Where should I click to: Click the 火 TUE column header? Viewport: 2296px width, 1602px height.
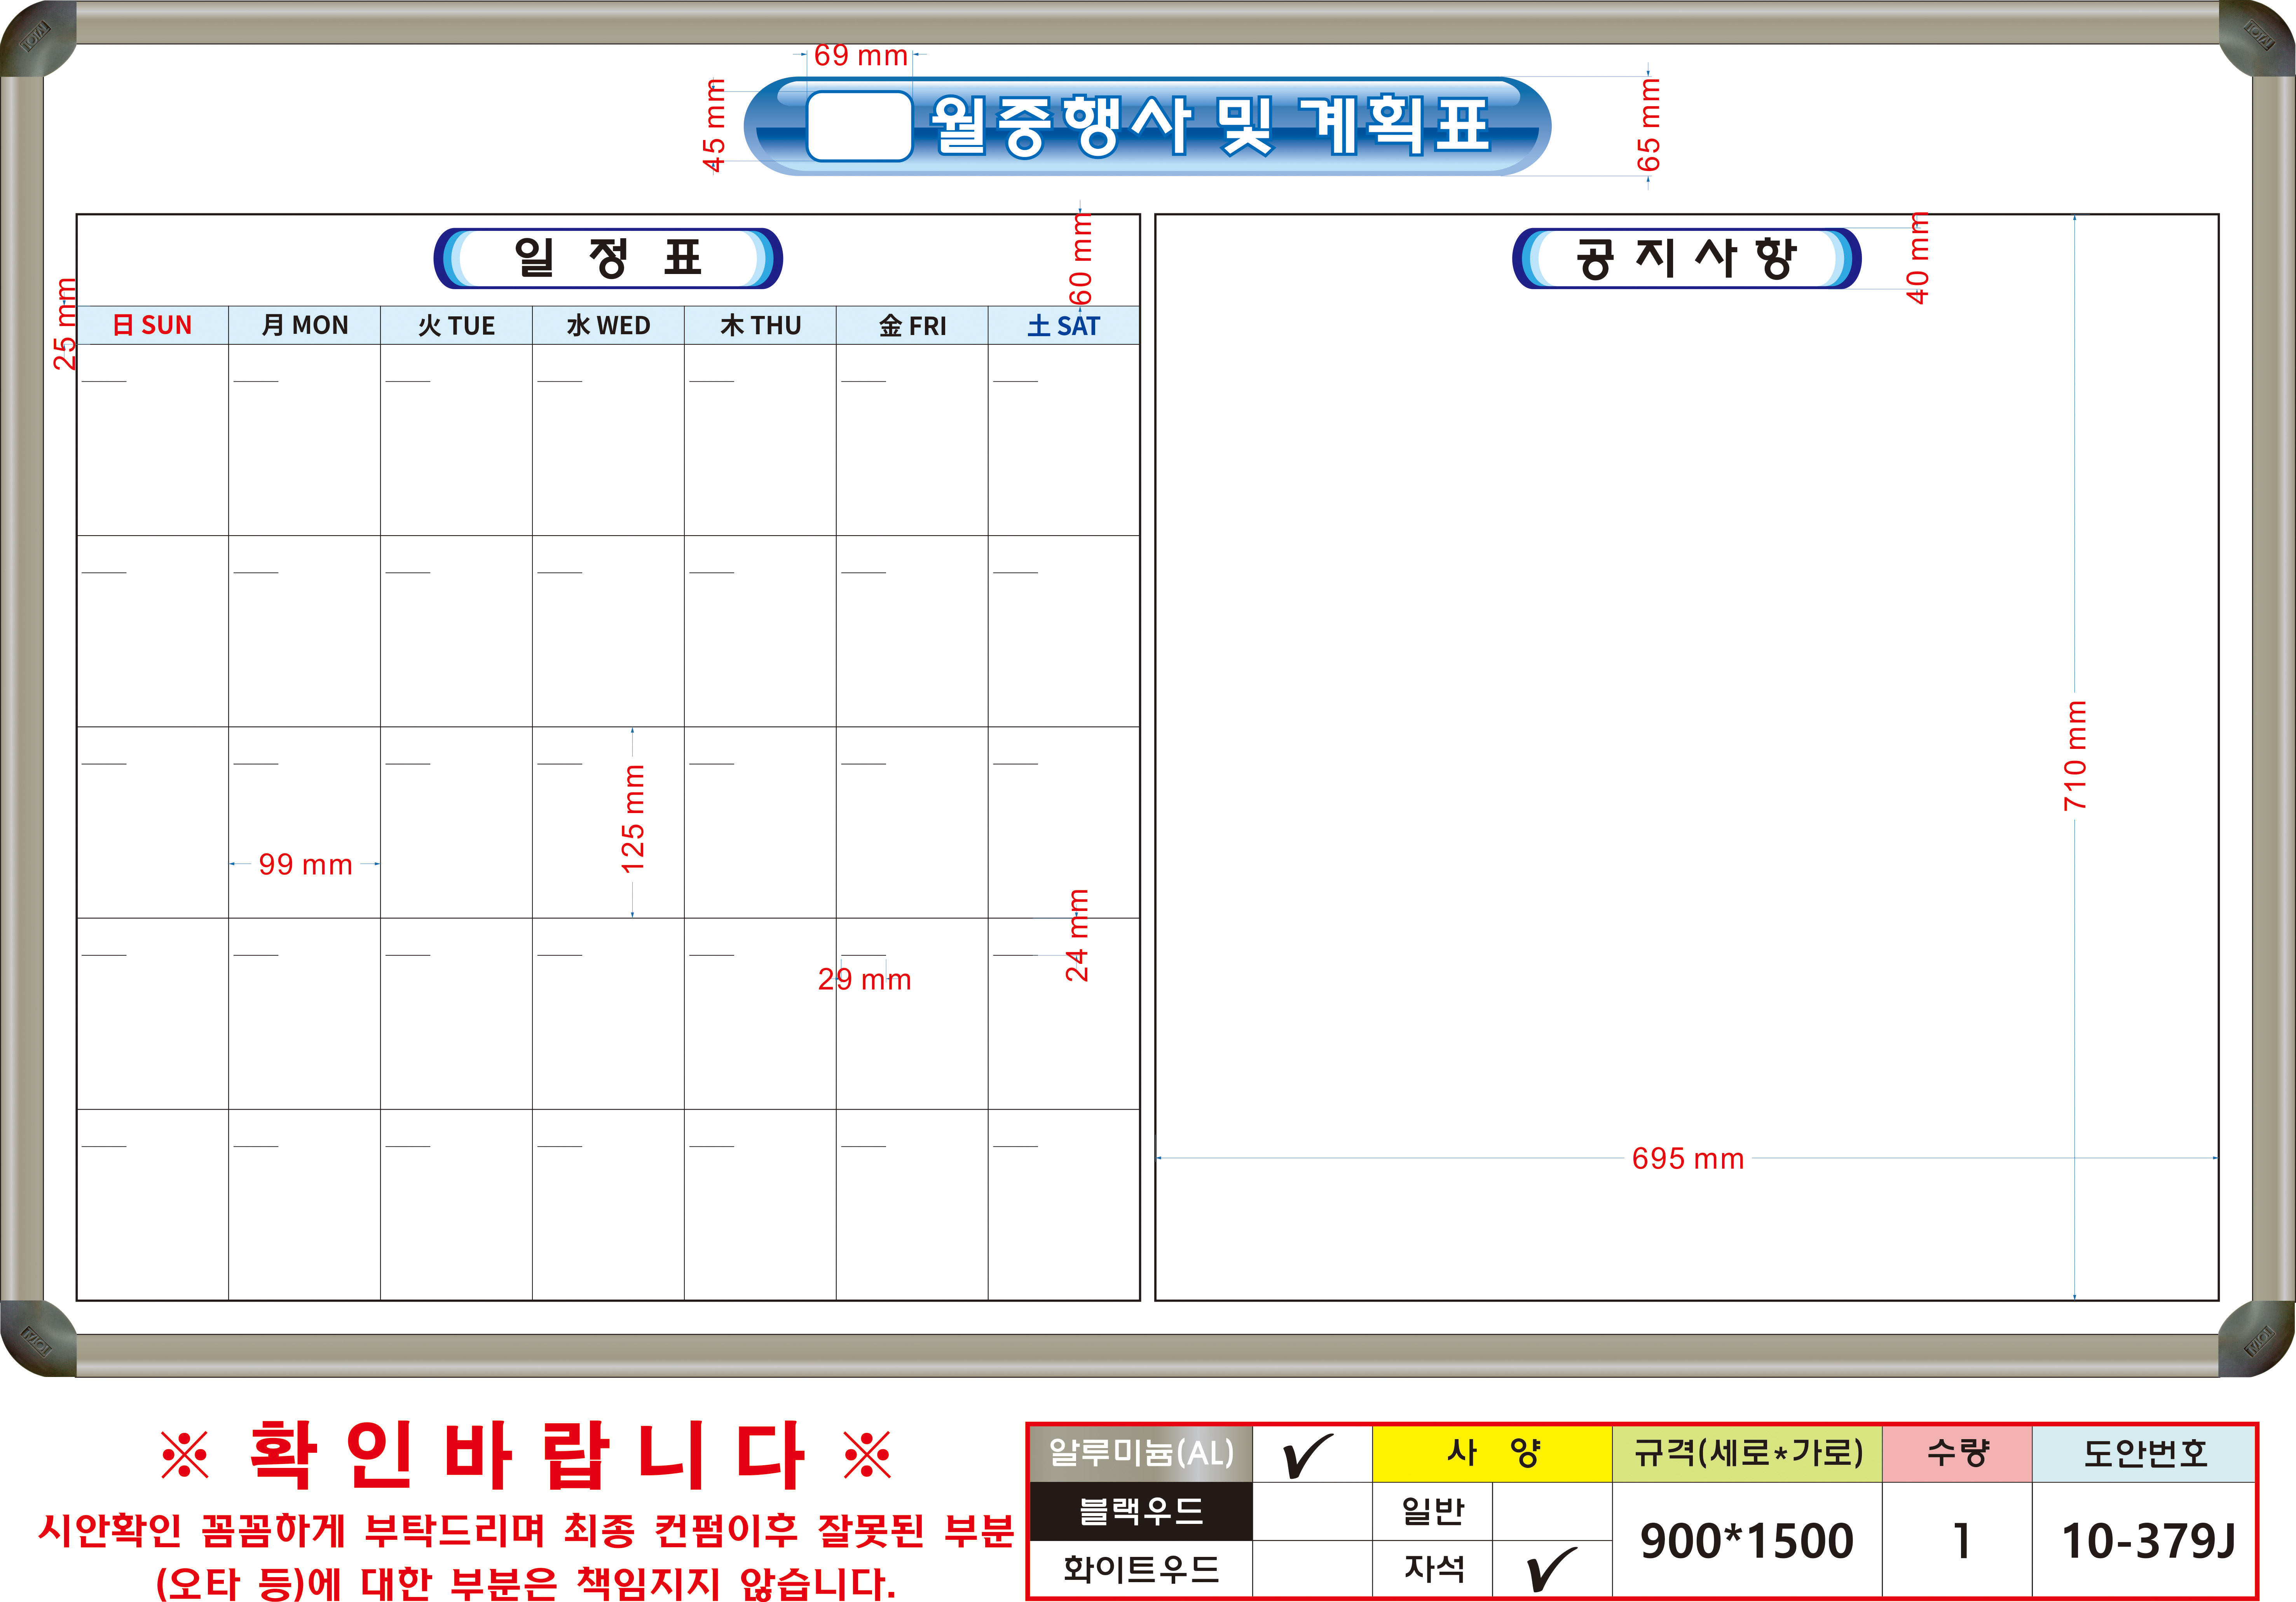coord(456,325)
